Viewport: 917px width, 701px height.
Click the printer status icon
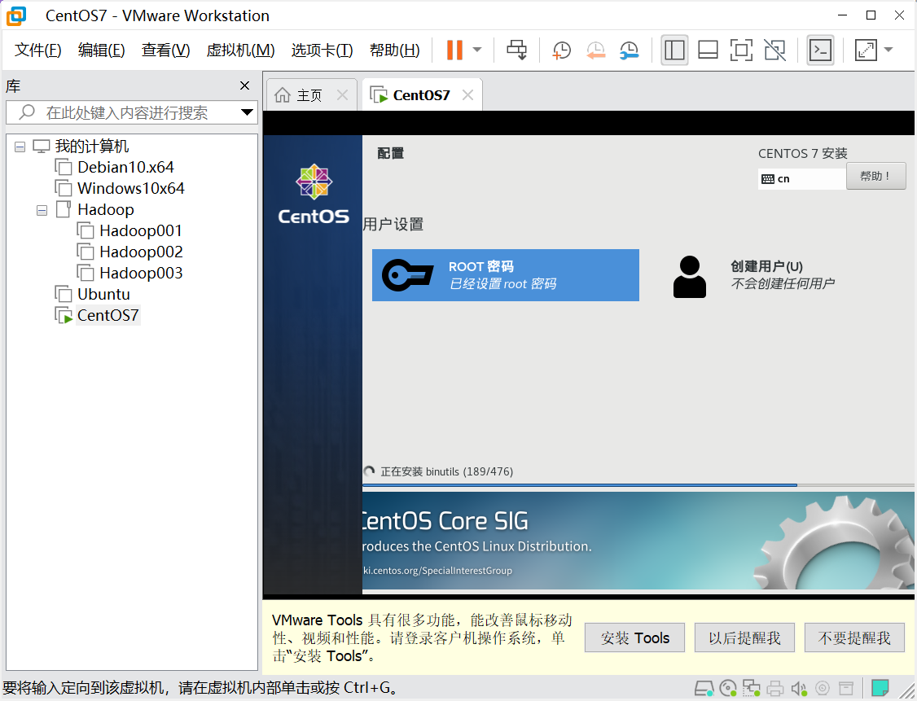(774, 688)
